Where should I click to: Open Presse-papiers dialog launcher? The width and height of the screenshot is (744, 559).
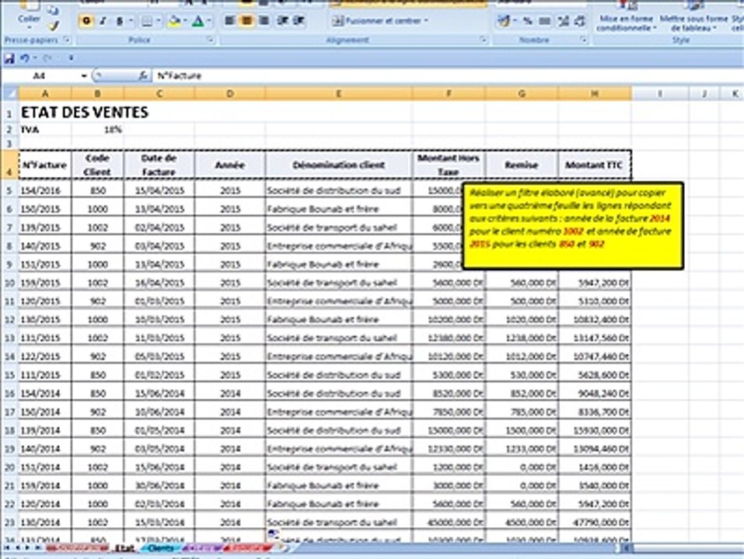pyautogui.click(x=66, y=40)
